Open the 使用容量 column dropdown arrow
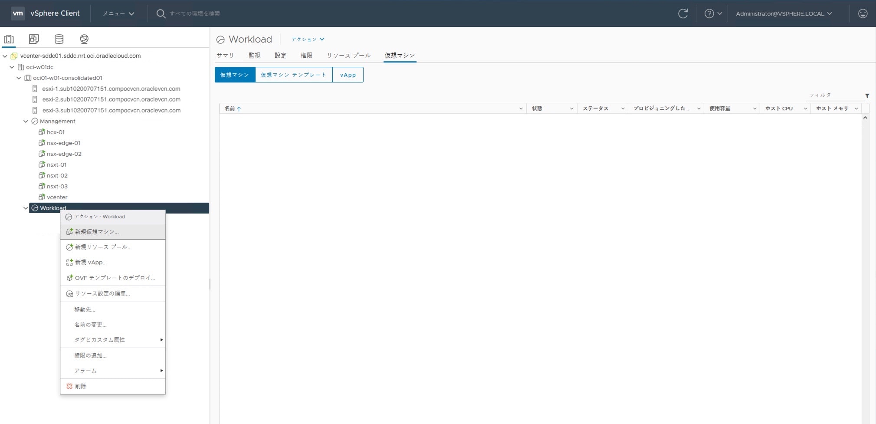Image resolution: width=876 pixels, height=424 pixels. coord(755,108)
